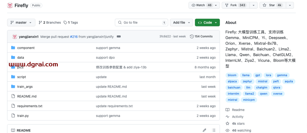View the 46 watching link
Image resolution: width=307 pixels, height=133 pixels.
click(x=238, y=130)
